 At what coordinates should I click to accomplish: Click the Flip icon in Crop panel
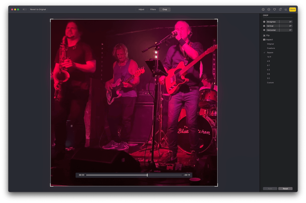click(264, 36)
